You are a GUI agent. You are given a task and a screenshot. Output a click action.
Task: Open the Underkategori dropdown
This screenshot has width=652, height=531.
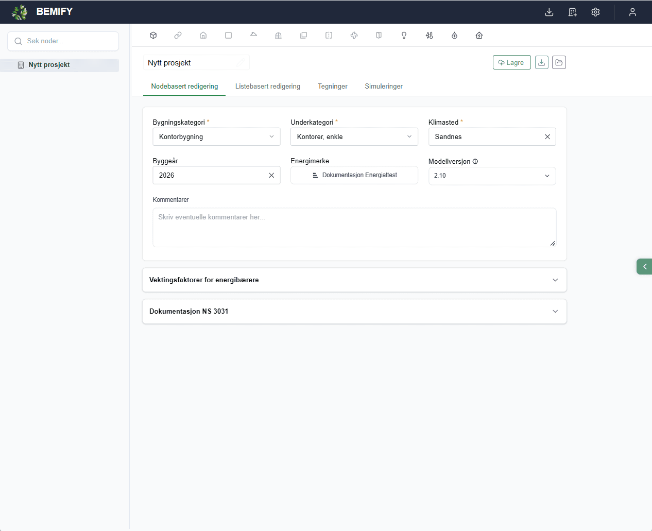(x=354, y=137)
